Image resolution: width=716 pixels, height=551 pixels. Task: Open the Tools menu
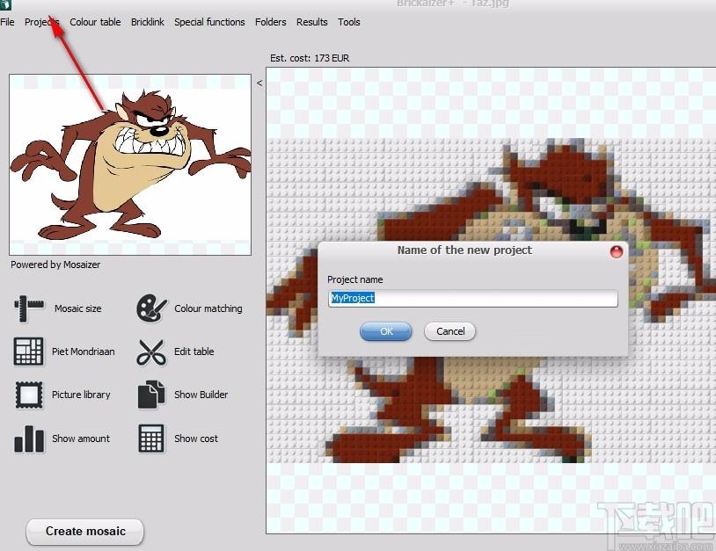(x=349, y=22)
